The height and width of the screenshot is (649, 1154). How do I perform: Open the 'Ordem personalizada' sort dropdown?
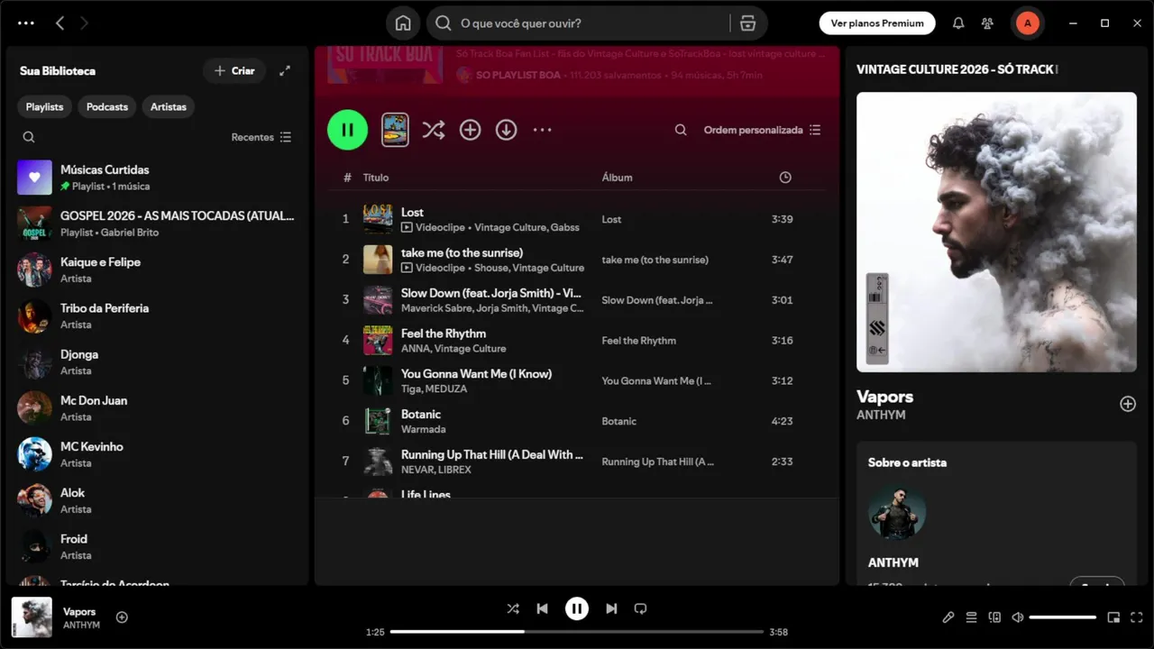click(762, 130)
